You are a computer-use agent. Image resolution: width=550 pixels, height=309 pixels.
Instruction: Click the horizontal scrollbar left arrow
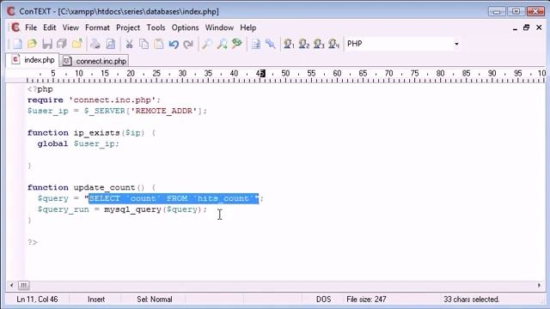click(x=11, y=285)
